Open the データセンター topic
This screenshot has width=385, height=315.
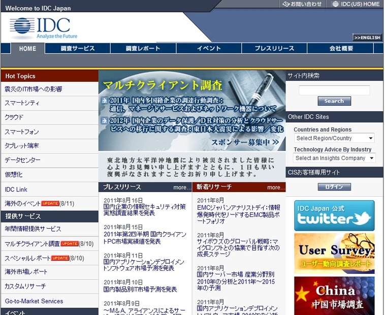22,160
